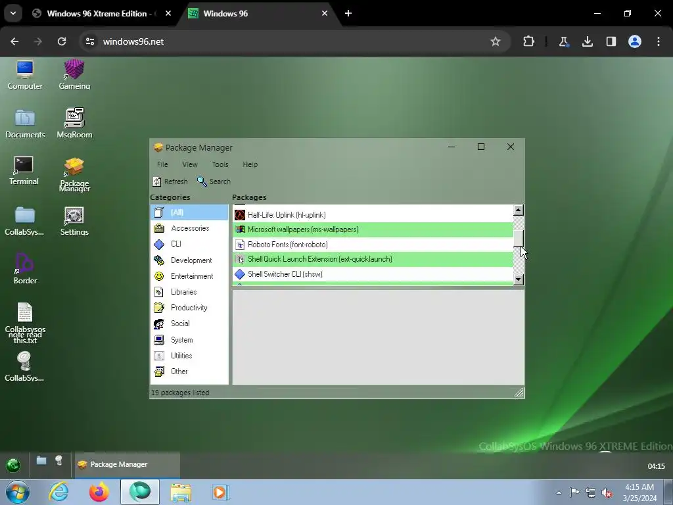
Task: Select the Productivity category
Action: tap(189, 308)
